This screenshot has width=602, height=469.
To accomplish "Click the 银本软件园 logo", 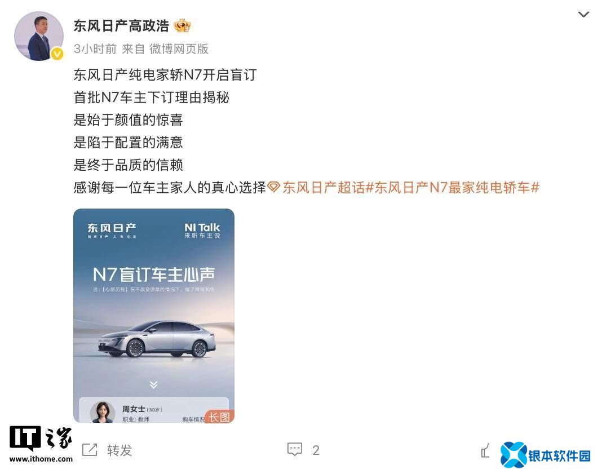I will click(545, 455).
